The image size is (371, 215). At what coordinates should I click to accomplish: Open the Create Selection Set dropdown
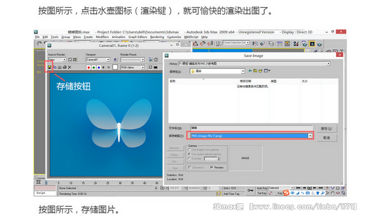(236, 43)
